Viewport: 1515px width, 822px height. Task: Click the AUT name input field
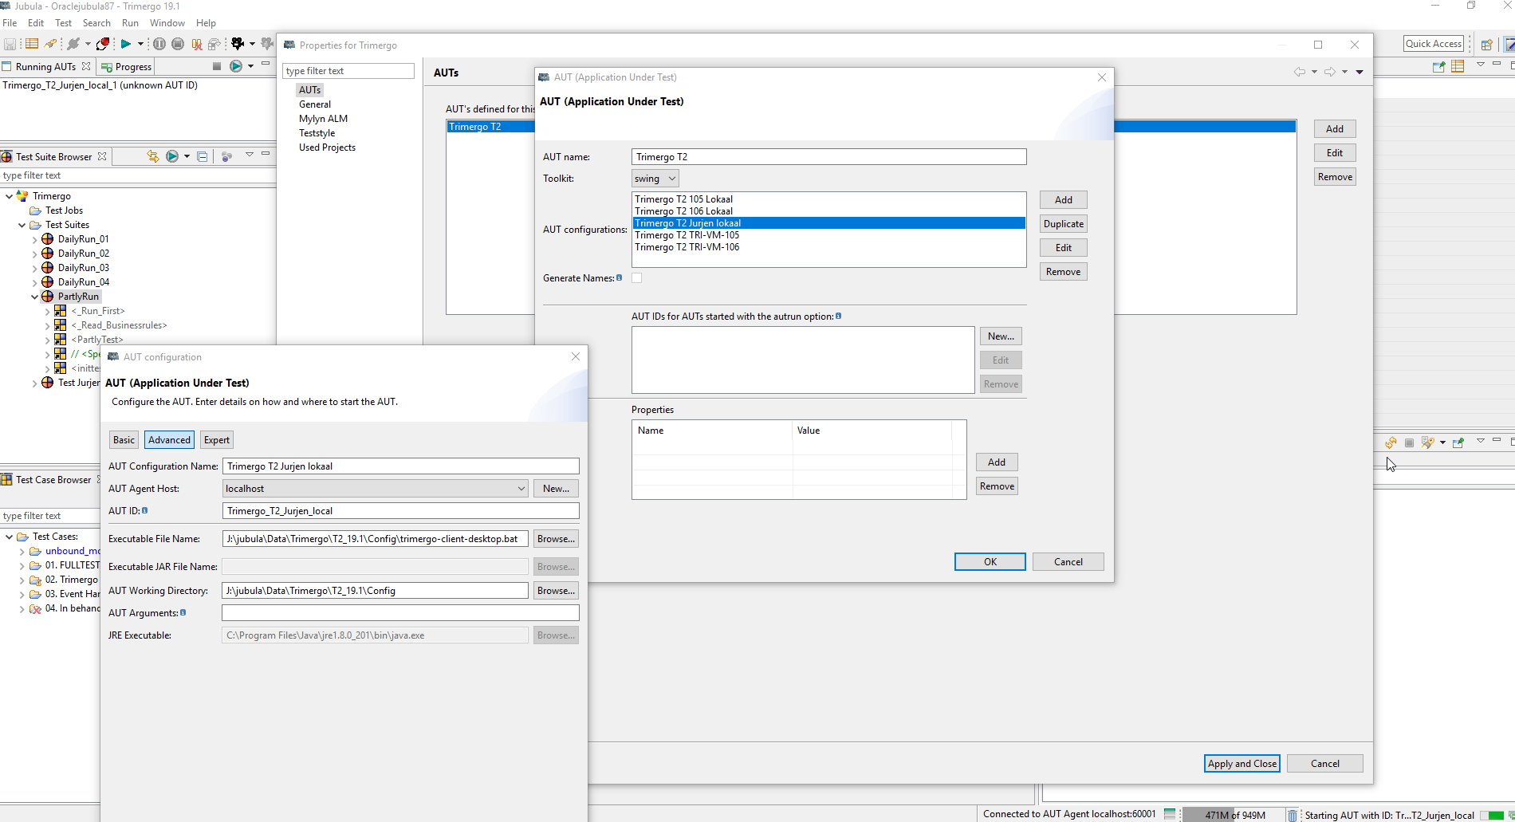click(828, 157)
